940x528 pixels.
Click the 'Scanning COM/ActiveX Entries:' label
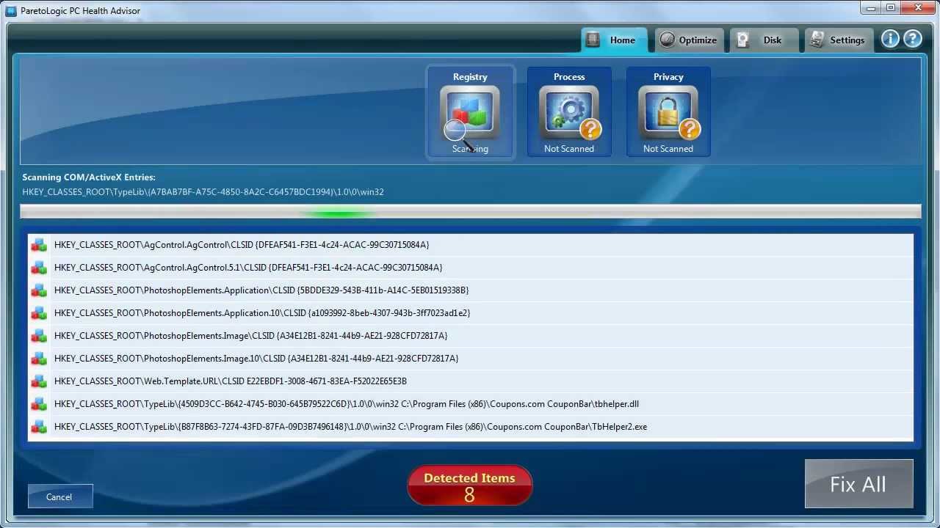89,177
